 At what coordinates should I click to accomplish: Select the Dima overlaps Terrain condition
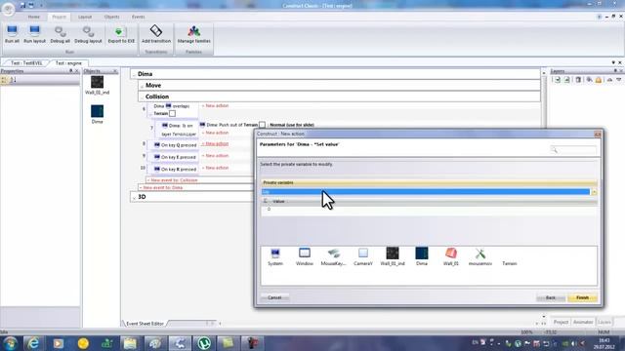point(173,110)
